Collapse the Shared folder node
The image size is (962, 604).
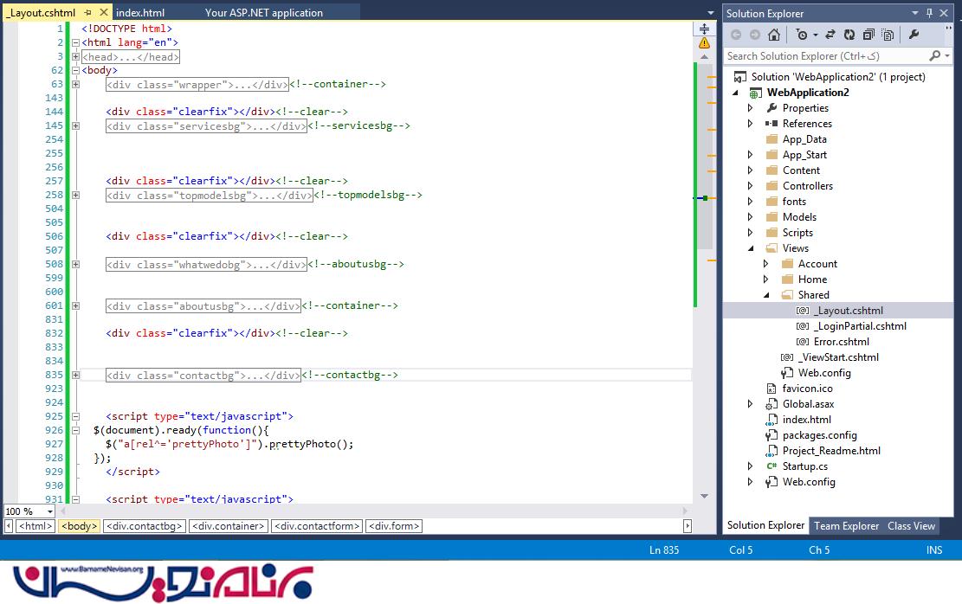(x=766, y=295)
